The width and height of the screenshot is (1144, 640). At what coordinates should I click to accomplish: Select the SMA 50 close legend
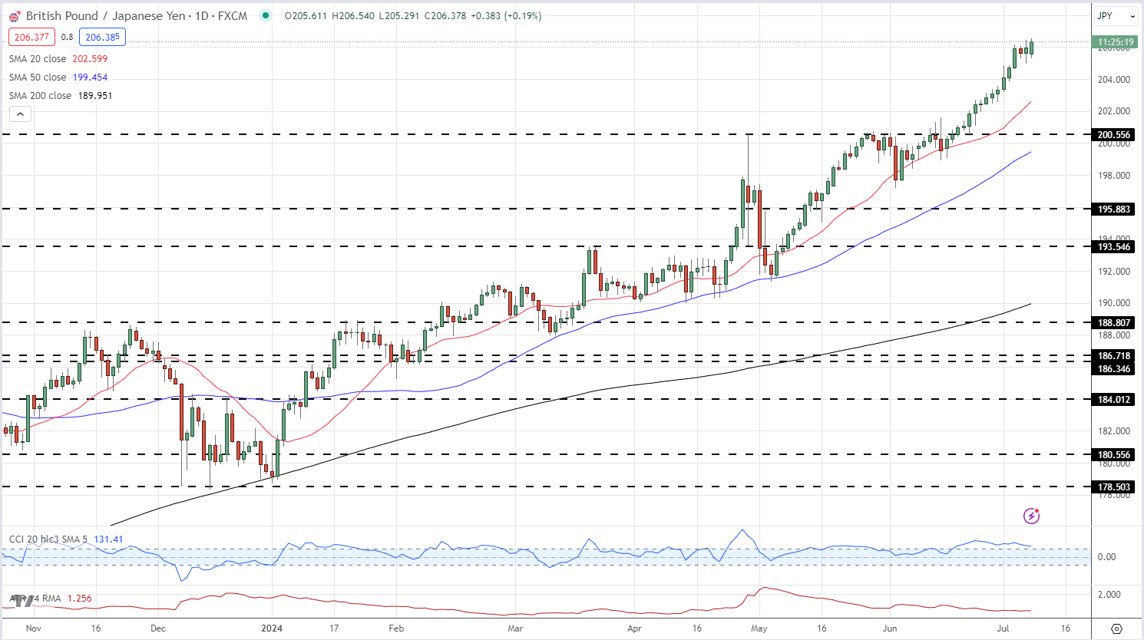click(x=58, y=77)
